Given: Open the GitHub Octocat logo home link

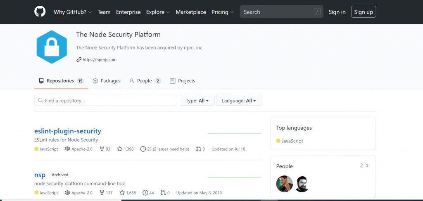Looking at the screenshot, I should click(x=40, y=12).
